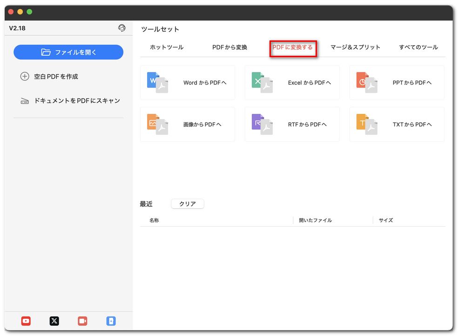This screenshot has height=336, width=458.
Task: Launch the PPT から PDF converter
Action: (396, 82)
